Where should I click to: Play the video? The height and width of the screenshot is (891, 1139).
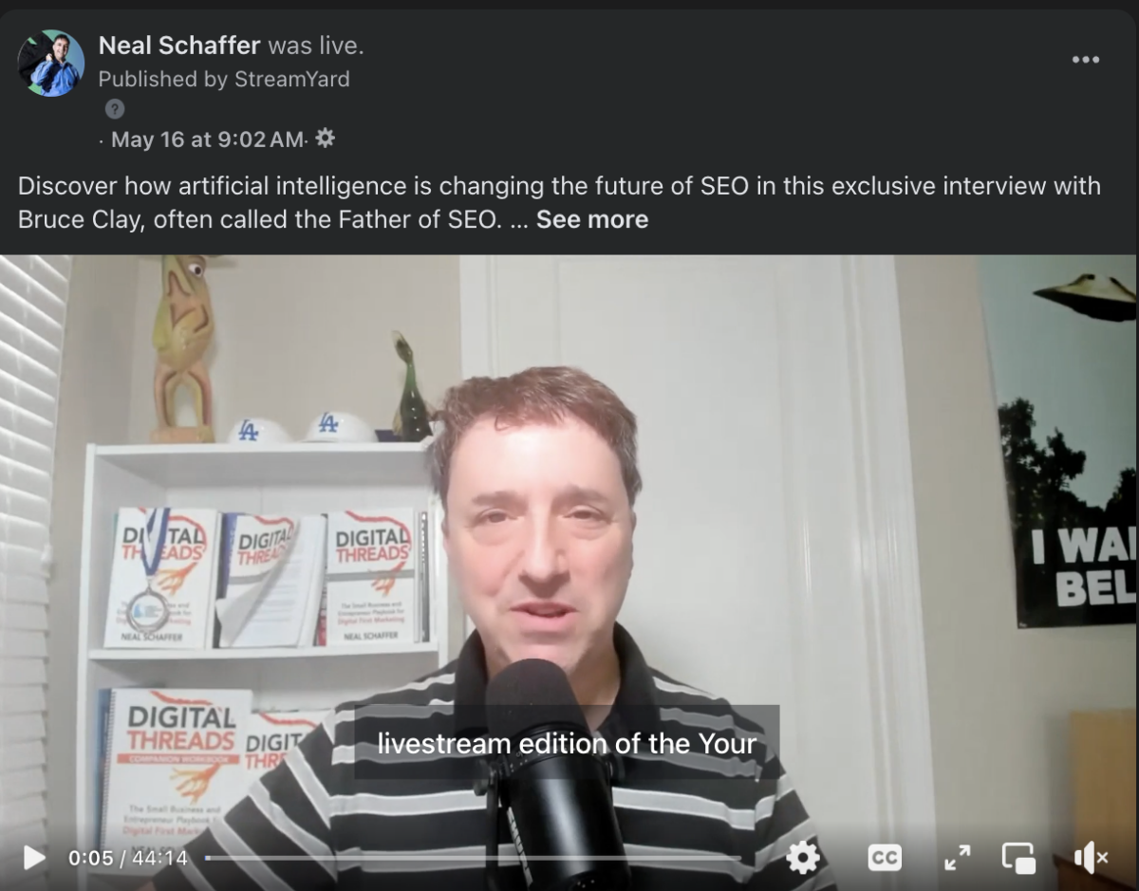click(34, 858)
